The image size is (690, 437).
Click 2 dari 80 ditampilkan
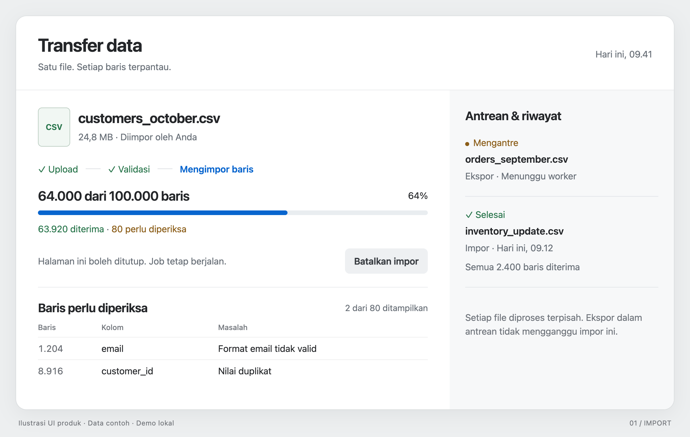[x=386, y=308]
